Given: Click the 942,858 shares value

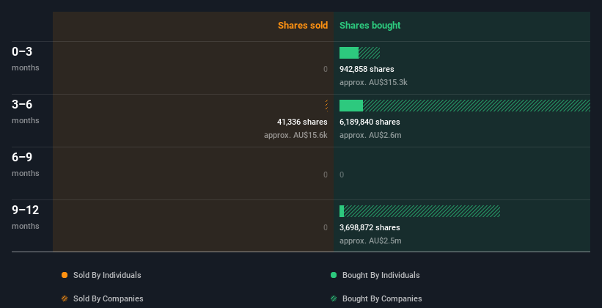Looking at the screenshot, I should pos(367,69).
